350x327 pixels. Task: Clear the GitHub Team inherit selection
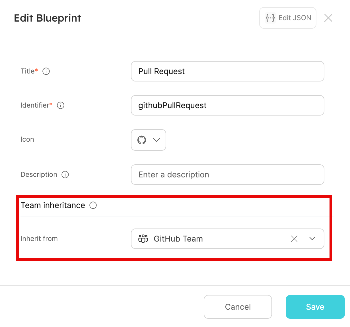[294, 239]
